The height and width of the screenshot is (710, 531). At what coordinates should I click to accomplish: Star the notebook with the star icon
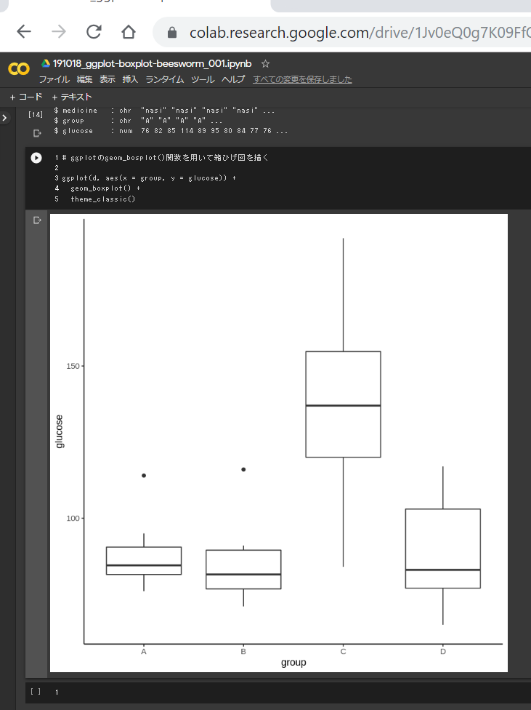click(x=266, y=64)
